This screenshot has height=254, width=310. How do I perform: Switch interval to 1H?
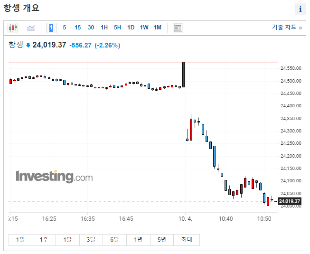click(x=104, y=28)
